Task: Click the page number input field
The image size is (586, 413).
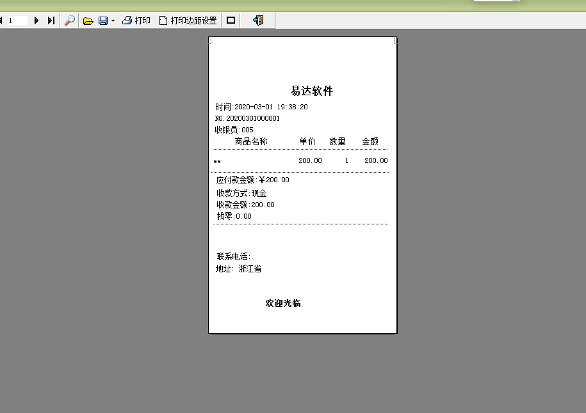Action: point(17,20)
